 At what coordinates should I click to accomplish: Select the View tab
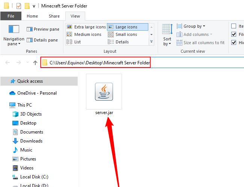[75, 16]
